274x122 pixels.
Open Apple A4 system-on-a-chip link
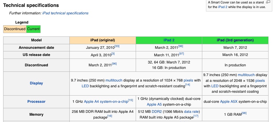(x=106, y=102)
